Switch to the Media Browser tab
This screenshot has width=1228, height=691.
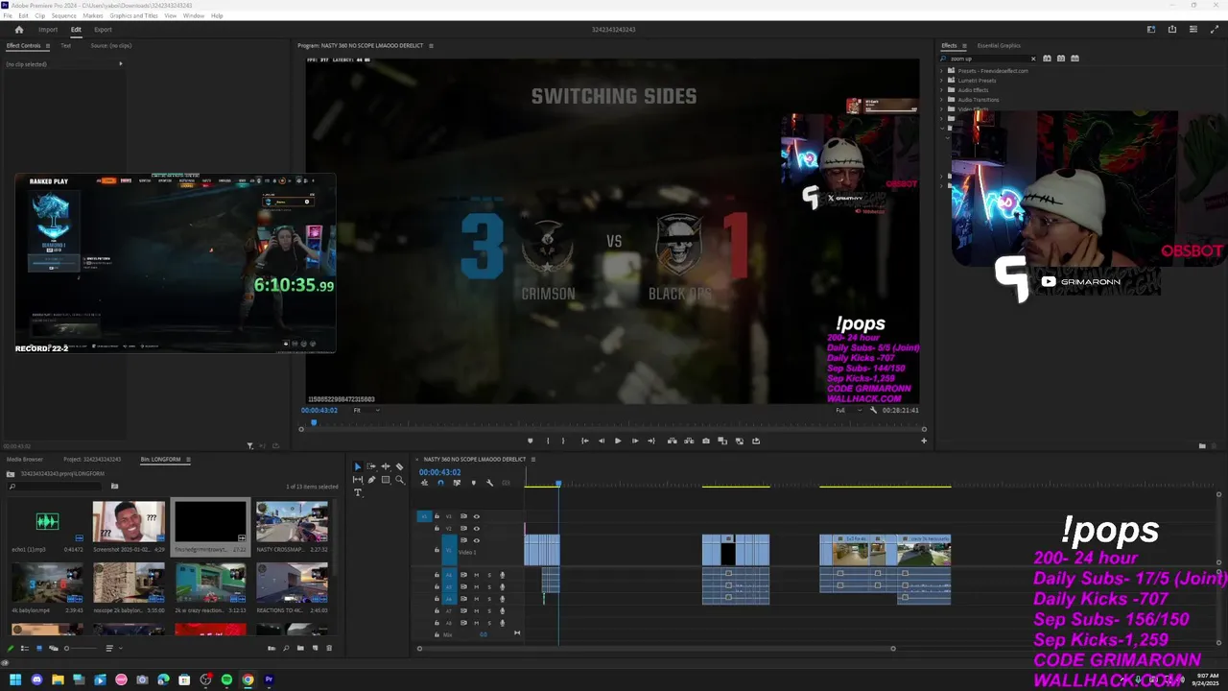coord(25,460)
